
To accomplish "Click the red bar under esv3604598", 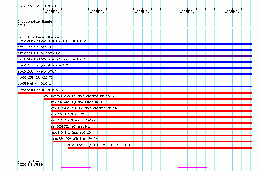I will (x=148, y=99).
